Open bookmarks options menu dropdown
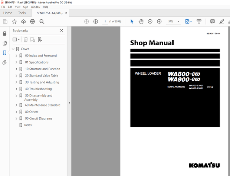Viewport: 230px width, 176px height. (x=16, y=39)
